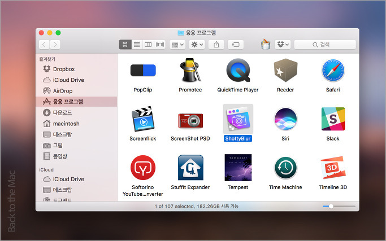The height and width of the screenshot is (241, 386).
Task: Open 그림 pictures folder in sidebar
Action: 76,146
